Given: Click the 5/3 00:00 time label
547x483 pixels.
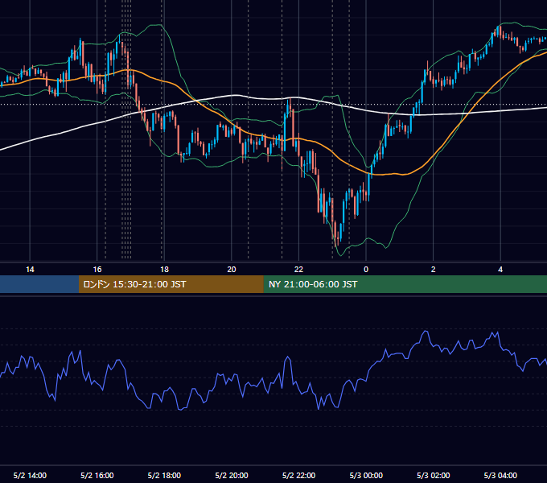Looking at the screenshot, I should click(x=366, y=475).
